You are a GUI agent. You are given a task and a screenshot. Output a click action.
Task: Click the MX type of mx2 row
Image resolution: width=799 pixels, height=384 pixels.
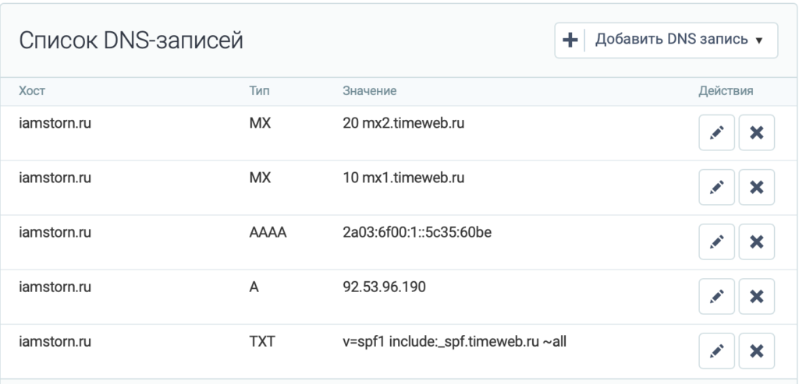pos(260,123)
